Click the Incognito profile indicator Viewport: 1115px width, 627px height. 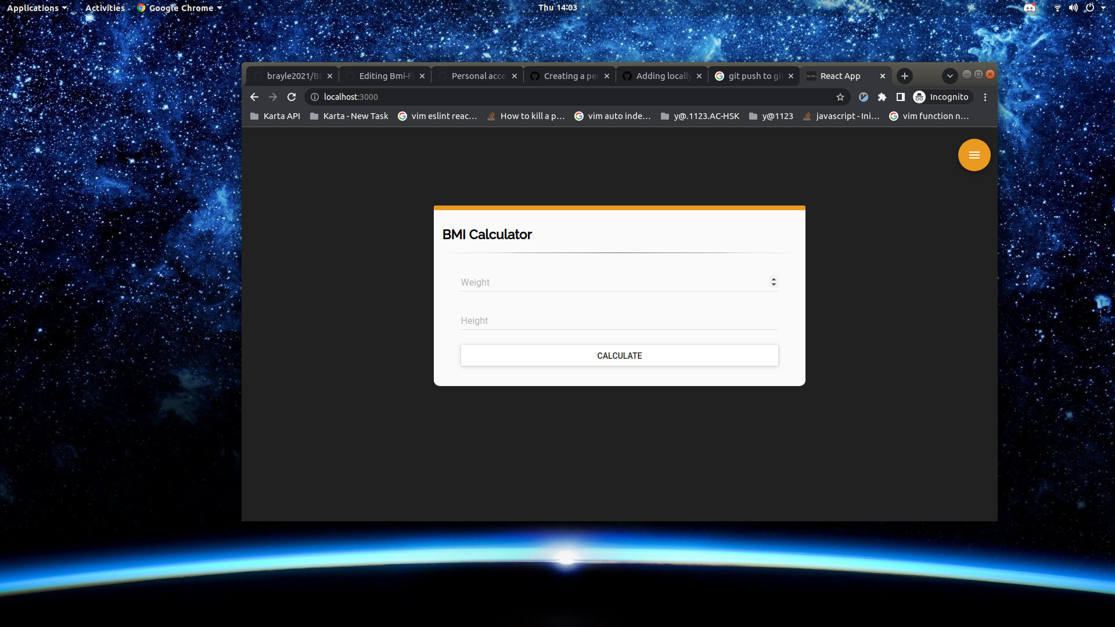(x=941, y=97)
